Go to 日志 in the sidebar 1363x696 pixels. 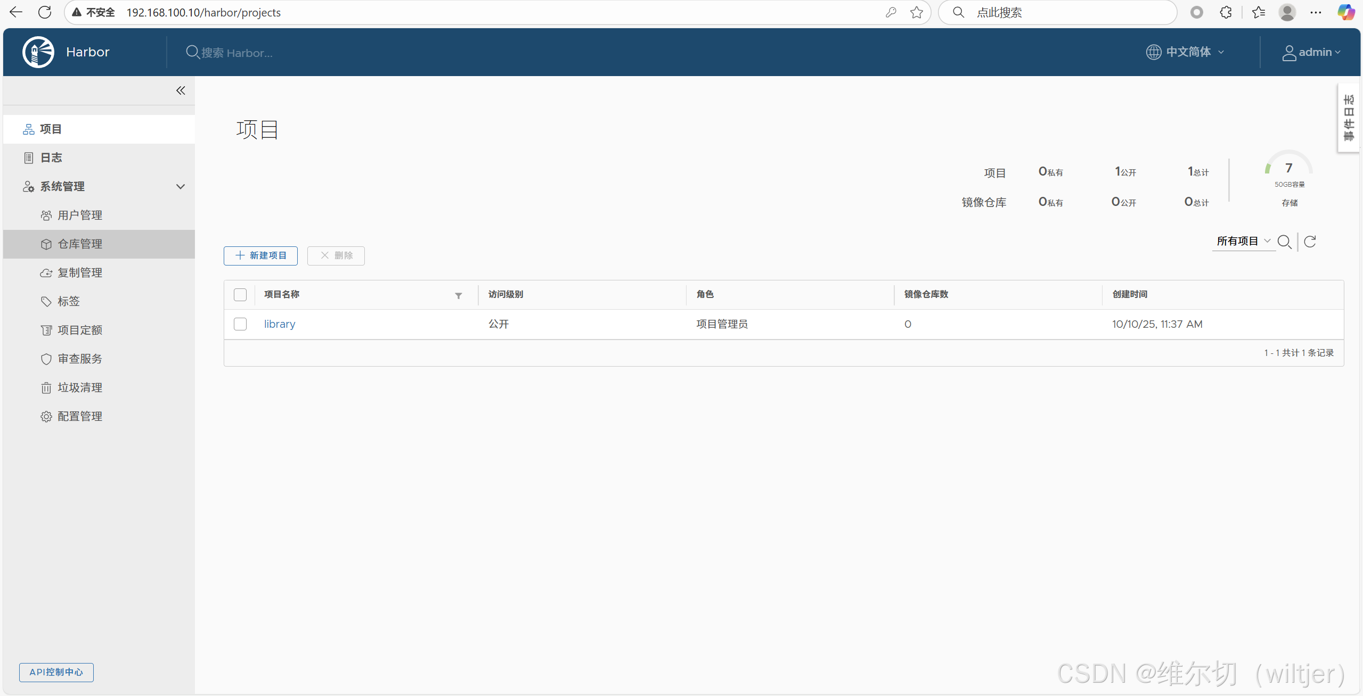(x=51, y=158)
